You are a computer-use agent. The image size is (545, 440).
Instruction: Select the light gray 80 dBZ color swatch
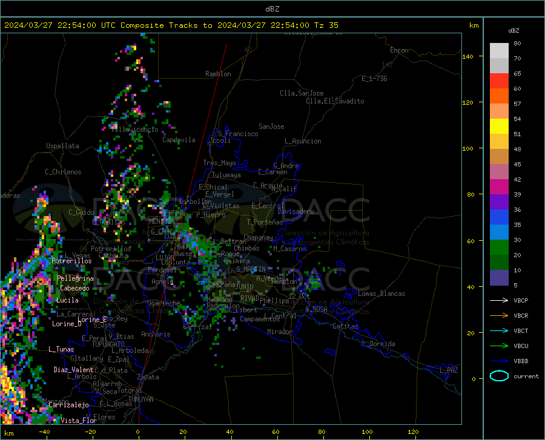pos(499,51)
